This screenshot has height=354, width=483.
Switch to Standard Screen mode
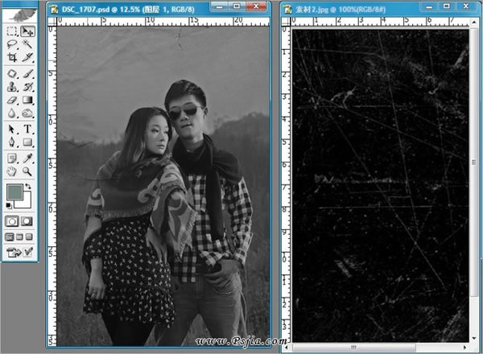click(9, 237)
